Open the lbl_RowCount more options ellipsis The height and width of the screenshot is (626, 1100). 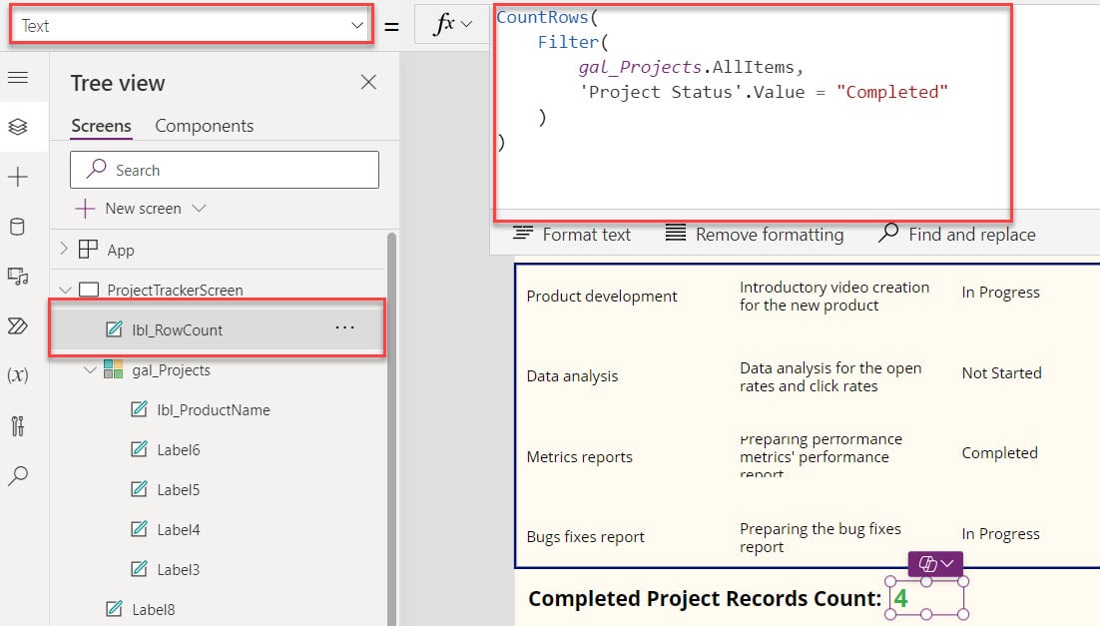344,327
